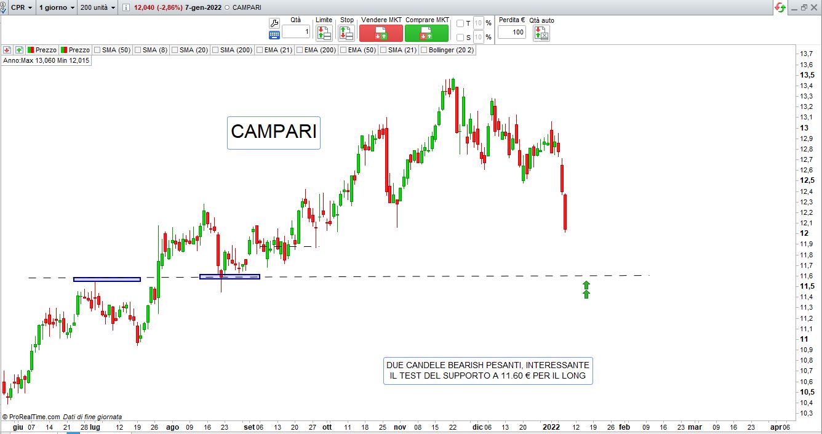The height and width of the screenshot is (434, 822).
Task: Toggle the Bollinger (20 2) checkbox
Action: tap(424, 50)
